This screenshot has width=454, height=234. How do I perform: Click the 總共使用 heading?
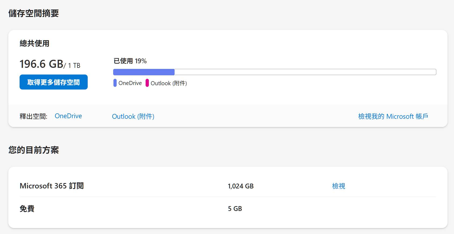(x=35, y=43)
